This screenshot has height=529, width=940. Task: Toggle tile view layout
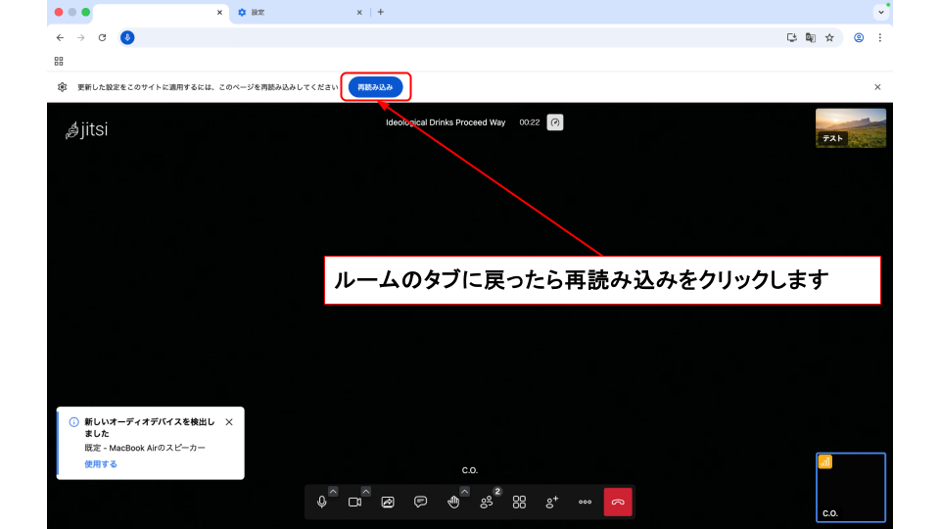[519, 502]
